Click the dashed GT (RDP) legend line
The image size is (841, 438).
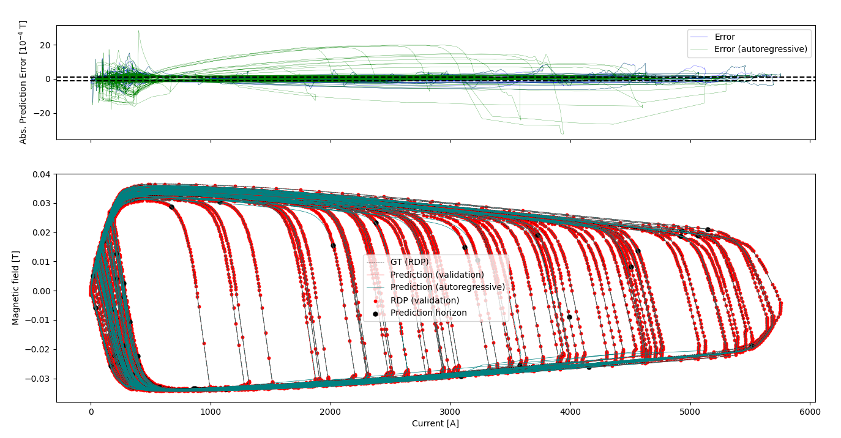point(375,262)
